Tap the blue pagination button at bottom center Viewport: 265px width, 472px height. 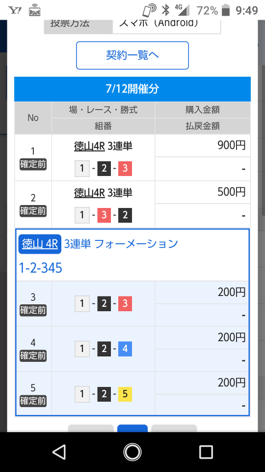click(x=132, y=428)
